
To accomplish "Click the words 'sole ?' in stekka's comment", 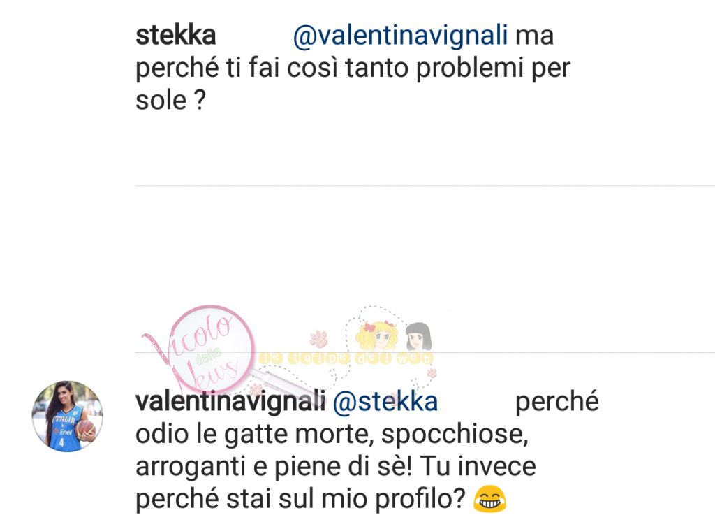I will [x=170, y=101].
